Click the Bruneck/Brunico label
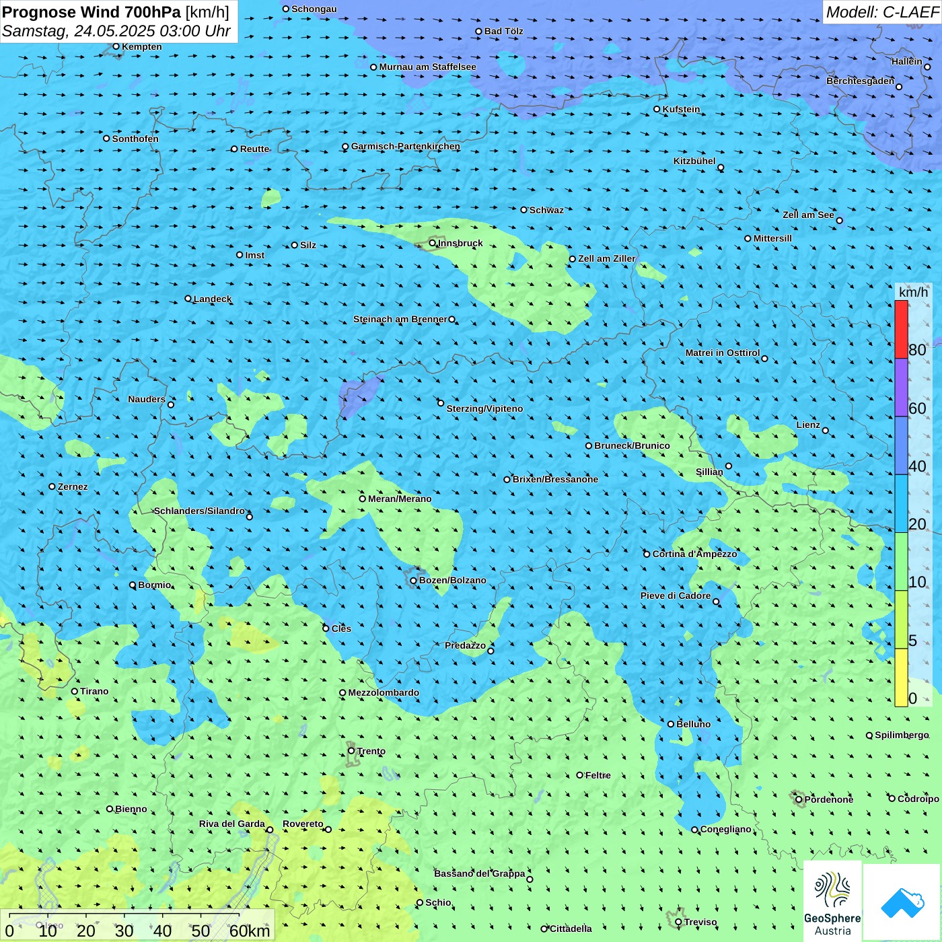The image size is (942, 942). point(632,445)
